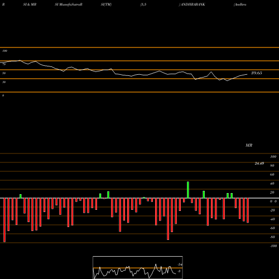Click the 'MR' panel title label

249,145
